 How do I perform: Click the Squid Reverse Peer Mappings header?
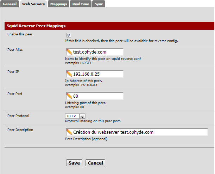(x=37, y=26)
